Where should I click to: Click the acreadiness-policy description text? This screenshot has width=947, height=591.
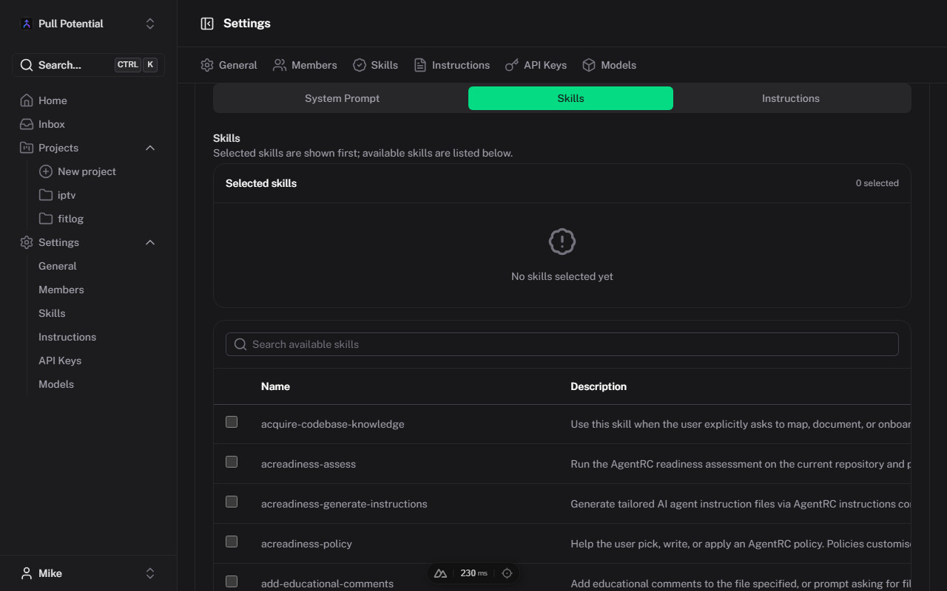pyautogui.click(x=741, y=544)
